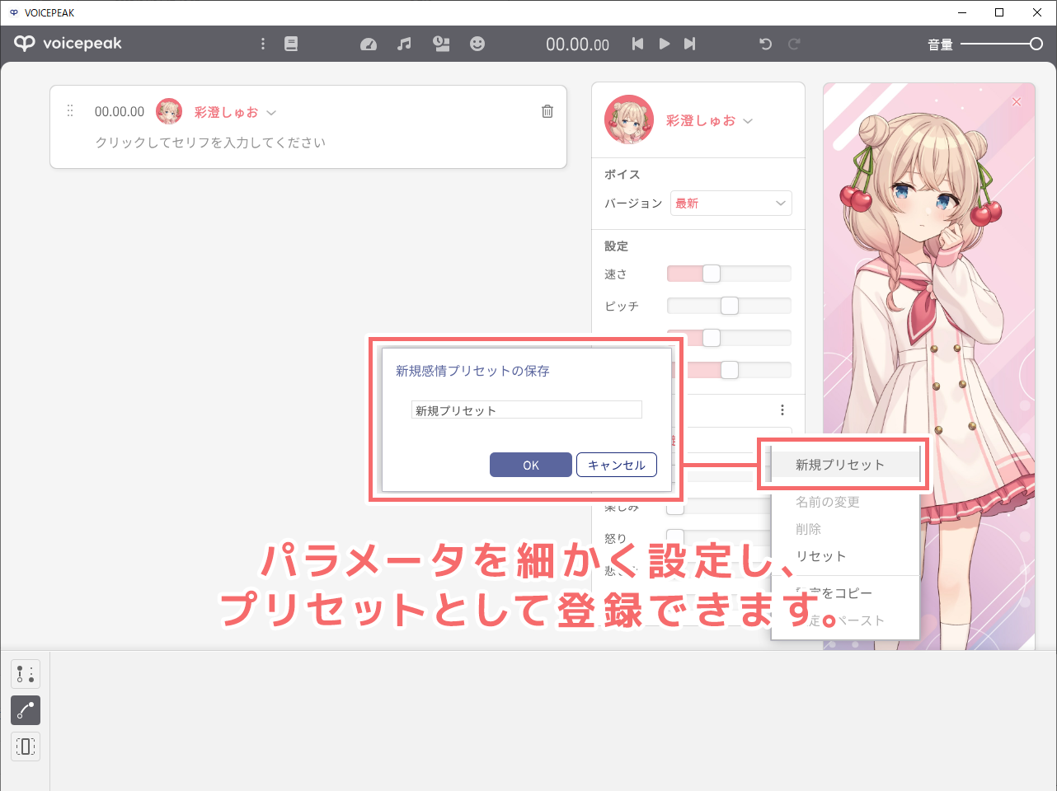
Task: Adjust the 怒り emotion slider handle
Action: pos(675,538)
